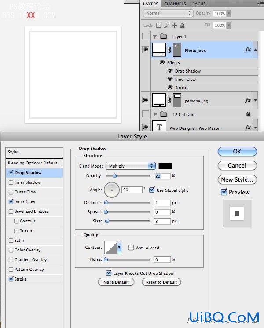Select the Stroke style entry
This screenshot has height=328, width=264.
click(35, 279)
